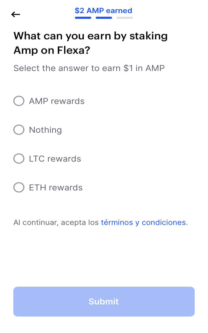Submit the selected answer
The image size is (208, 333).
tap(104, 302)
